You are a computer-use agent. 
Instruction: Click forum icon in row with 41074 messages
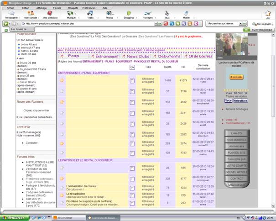pos(62,80)
